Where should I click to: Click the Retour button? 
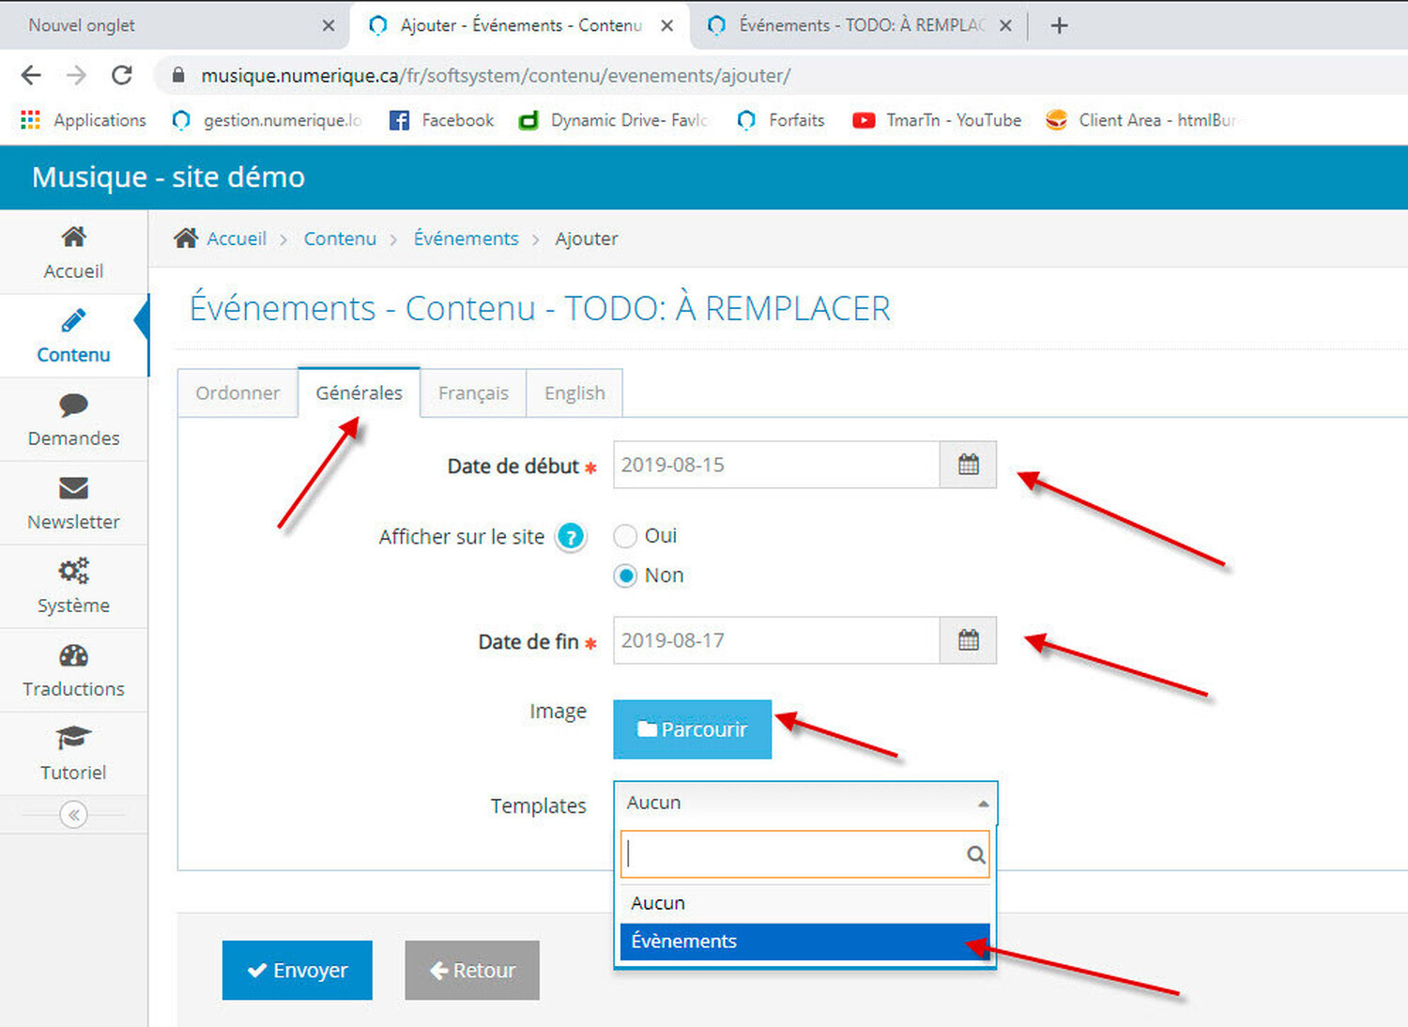[x=472, y=970]
